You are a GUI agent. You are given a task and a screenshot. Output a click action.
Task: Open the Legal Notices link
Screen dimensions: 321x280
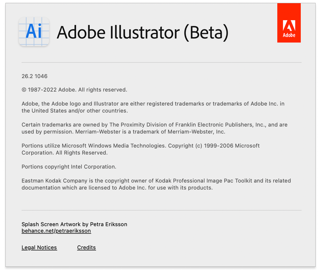(x=39, y=248)
